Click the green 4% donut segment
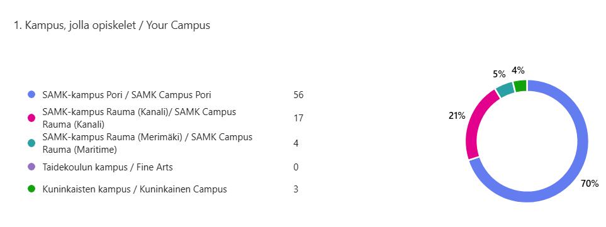The height and width of the screenshot is (227, 606). coord(520,86)
